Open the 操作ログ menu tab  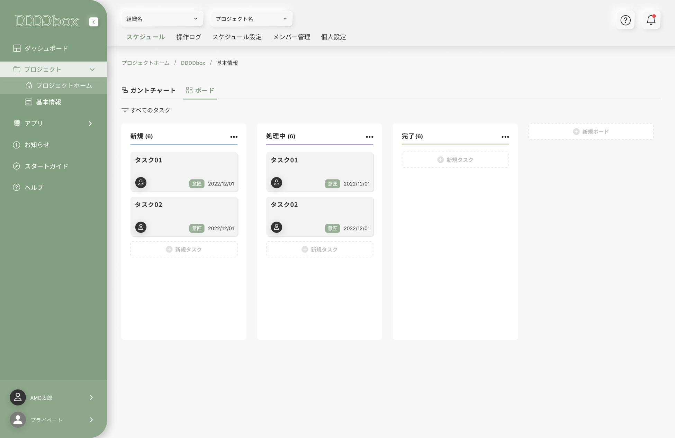pyautogui.click(x=189, y=37)
